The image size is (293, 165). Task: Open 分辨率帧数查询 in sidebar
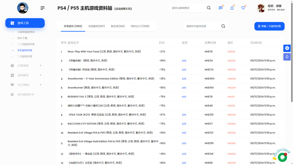26,32
